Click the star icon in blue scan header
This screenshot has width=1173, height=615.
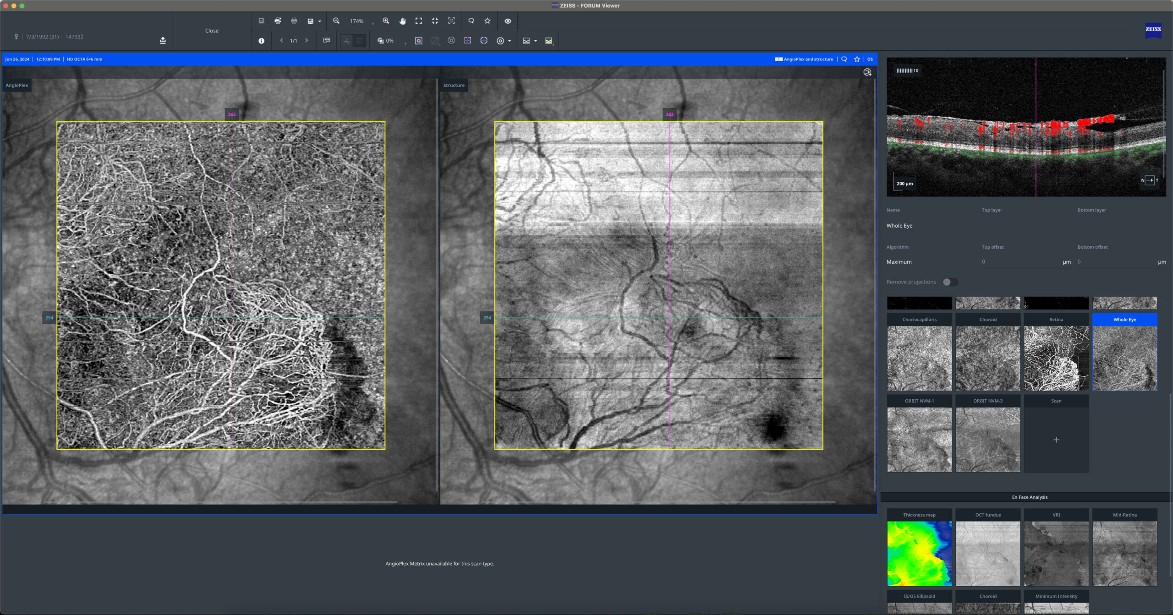click(857, 60)
